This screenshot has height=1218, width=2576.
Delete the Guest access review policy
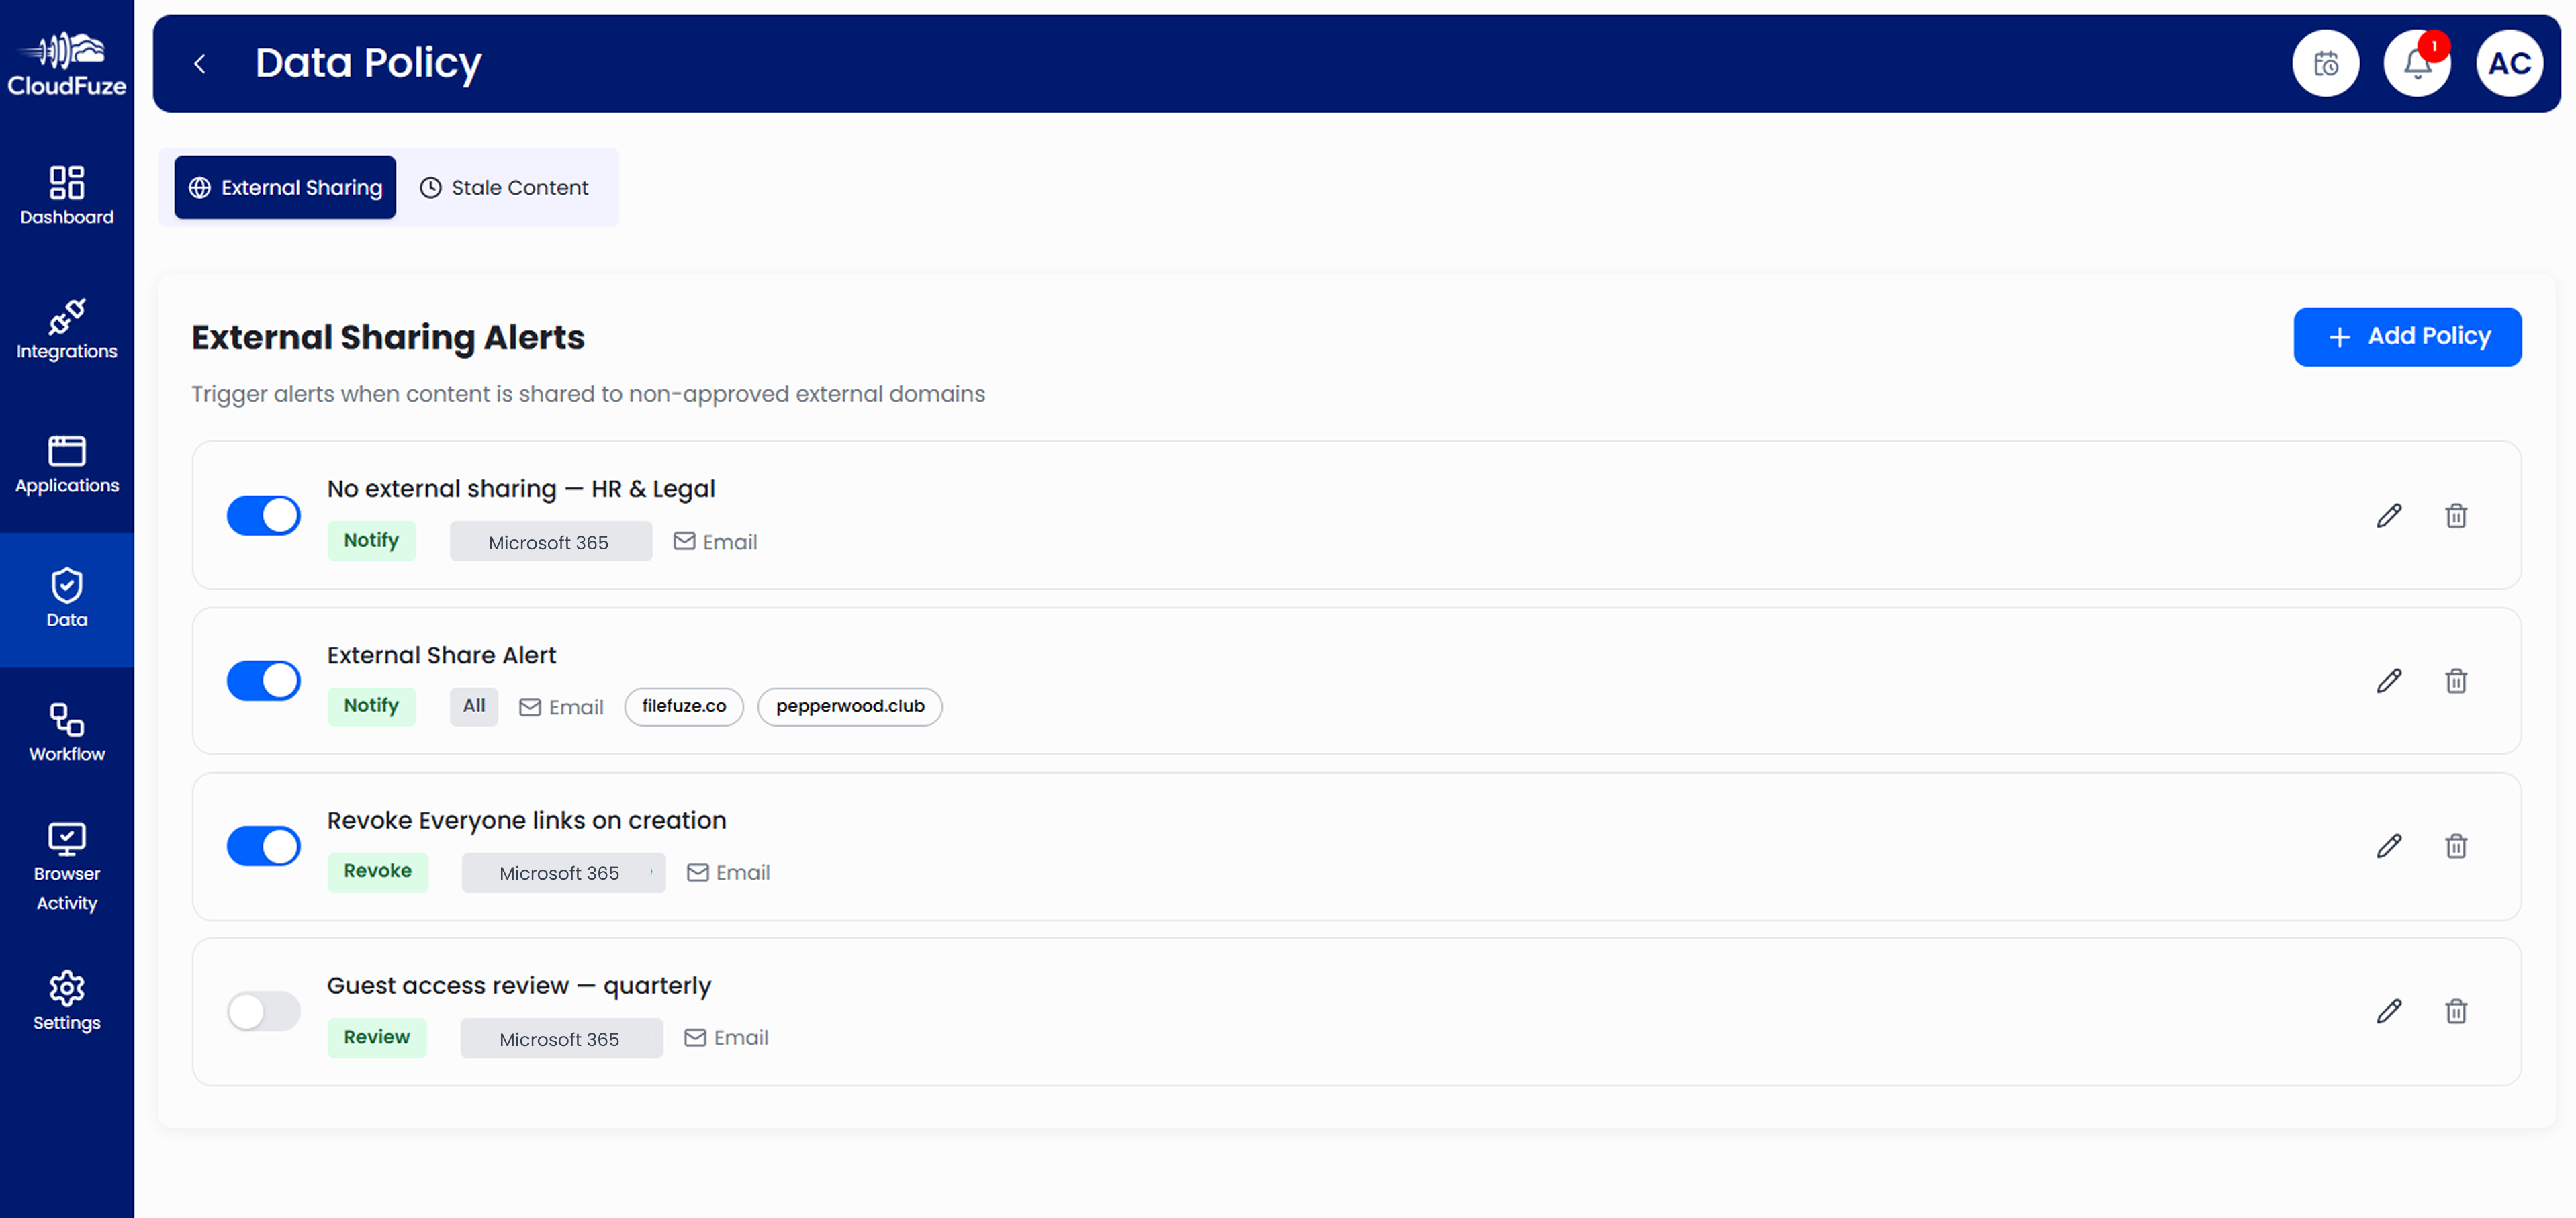tap(2457, 1011)
